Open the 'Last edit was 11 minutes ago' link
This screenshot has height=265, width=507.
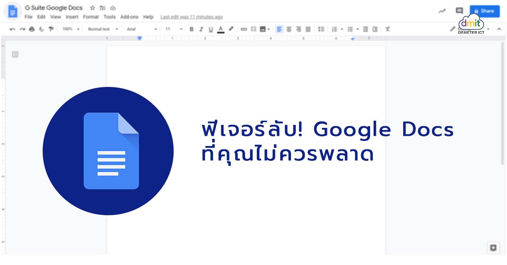pos(191,17)
